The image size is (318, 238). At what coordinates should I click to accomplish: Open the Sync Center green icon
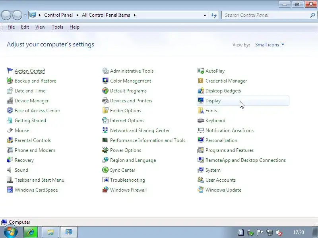pos(105,170)
